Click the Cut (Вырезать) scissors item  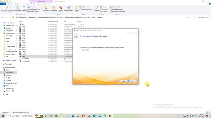(31, 7)
